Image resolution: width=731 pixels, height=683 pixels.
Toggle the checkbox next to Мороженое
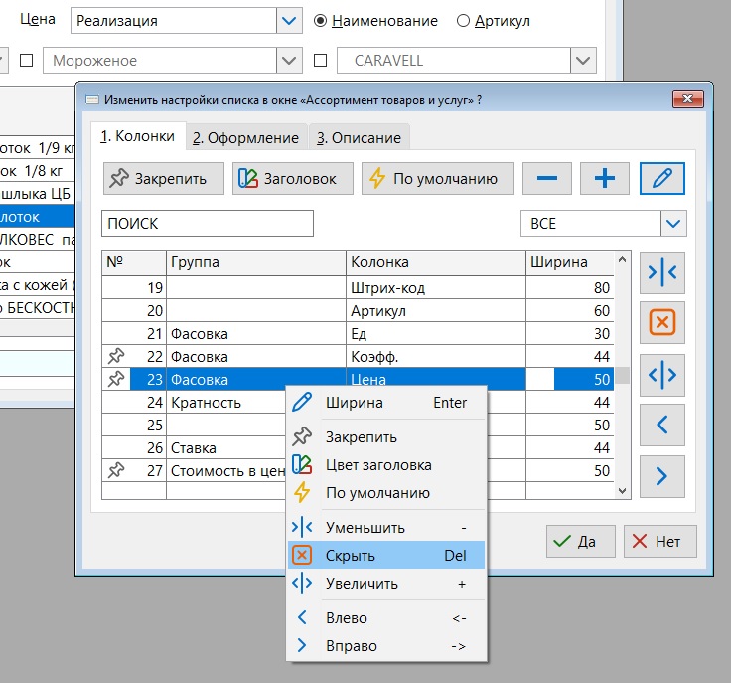[x=27, y=61]
